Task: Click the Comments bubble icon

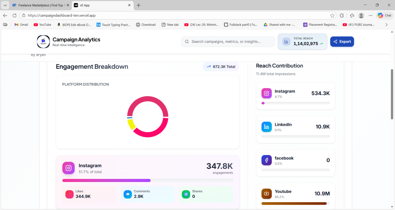Action: click(x=127, y=194)
